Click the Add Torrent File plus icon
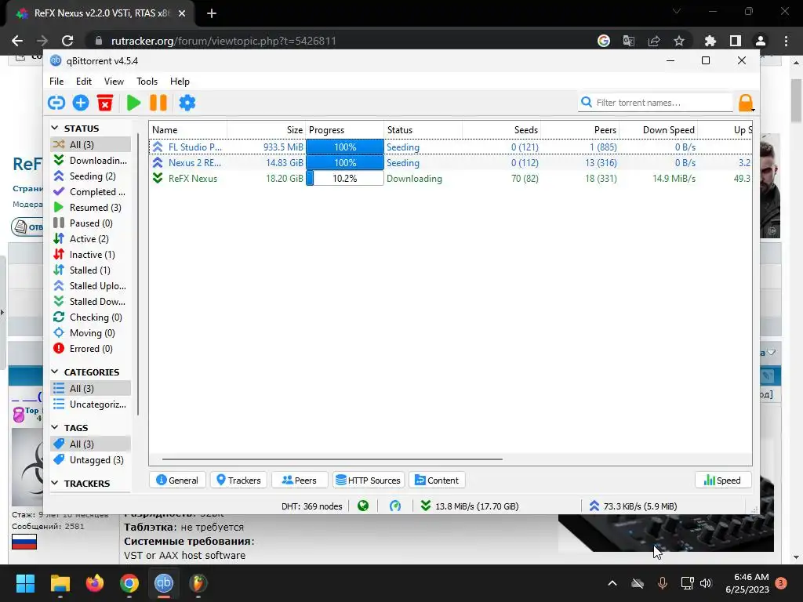Image resolution: width=803 pixels, height=602 pixels. [x=81, y=103]
